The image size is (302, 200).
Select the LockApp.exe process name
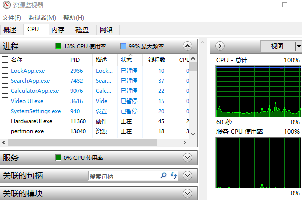pos(28,71)
